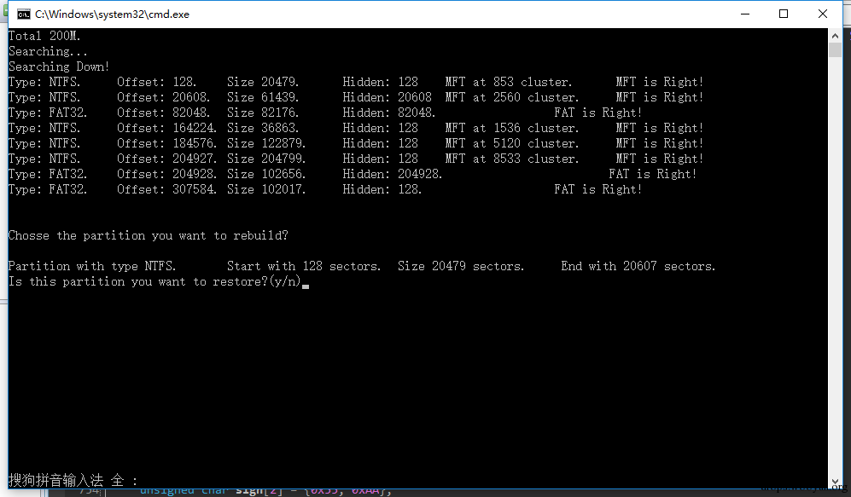This screenshot has width=851, height=497.
Task: Click 'Size 61439.' value
Action: click(263, 97)
